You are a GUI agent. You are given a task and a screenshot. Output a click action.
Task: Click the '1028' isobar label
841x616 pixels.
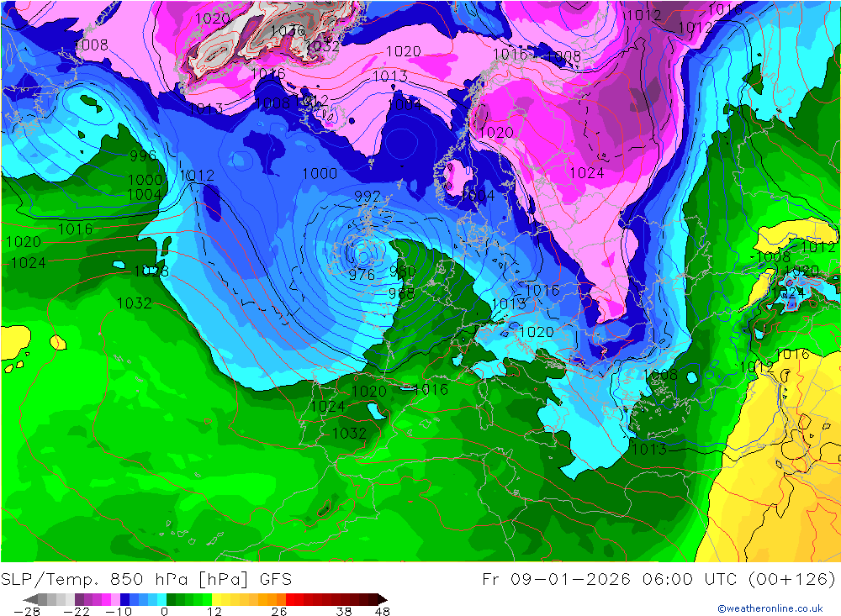151,271
